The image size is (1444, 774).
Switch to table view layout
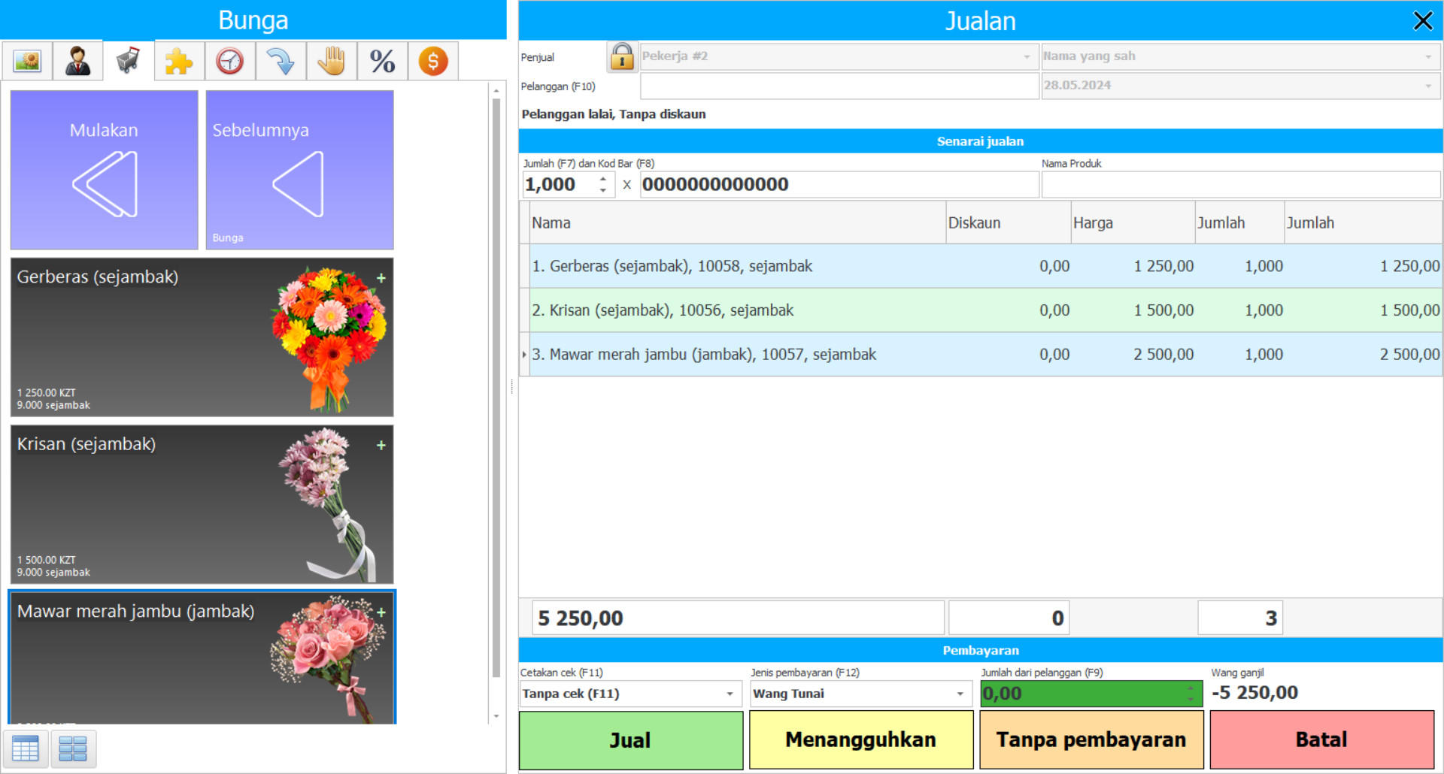(26, 748)
